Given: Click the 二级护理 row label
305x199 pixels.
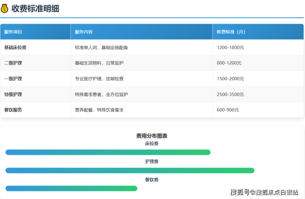Looking at the screenshot, I should point(13,63).
